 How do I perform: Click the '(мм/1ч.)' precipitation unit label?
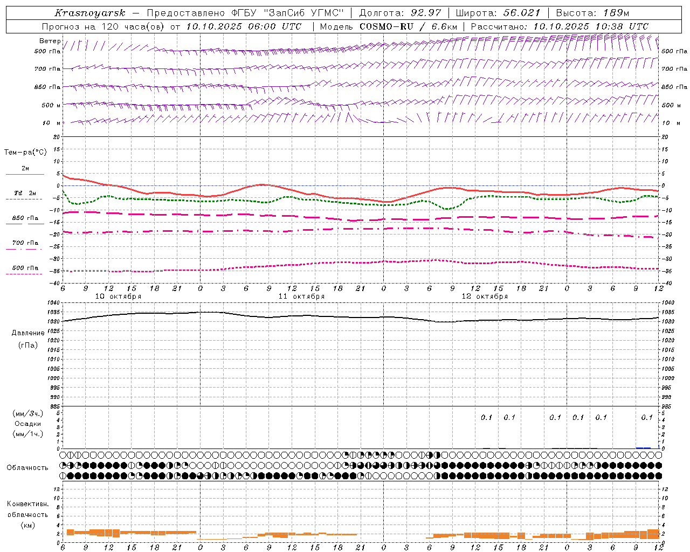(28, 434)
